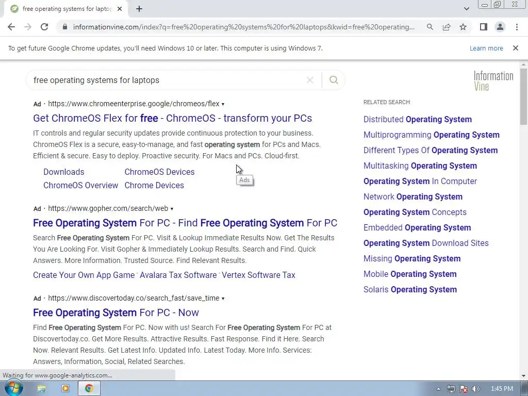Image resolution: width=528 pixels, height=396 pixels.
Task: Select Operating System Download Sites search
Action: point(426,243)
